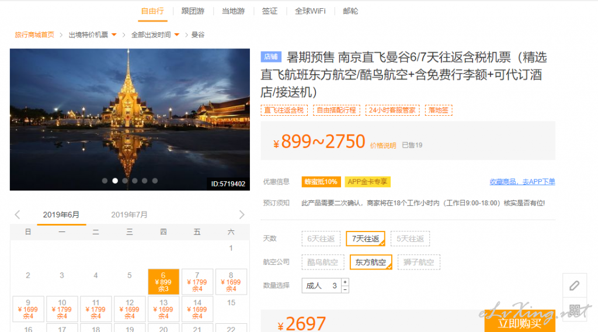Screen dimensions: 598x332
Task: Select June 11 departure date
Action: 96,309
